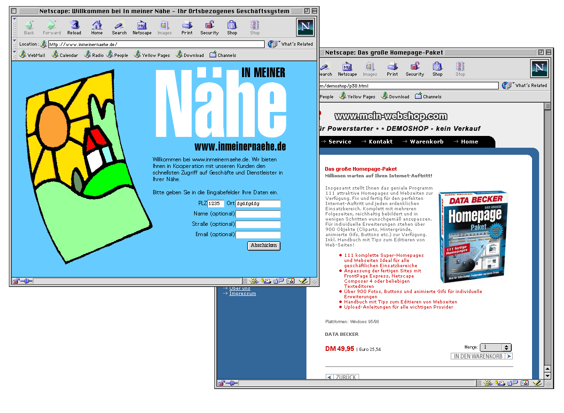Screen dimensions: 564x413
Task: Open Search from the front window toolbar
Action: (x=119, y=27)
